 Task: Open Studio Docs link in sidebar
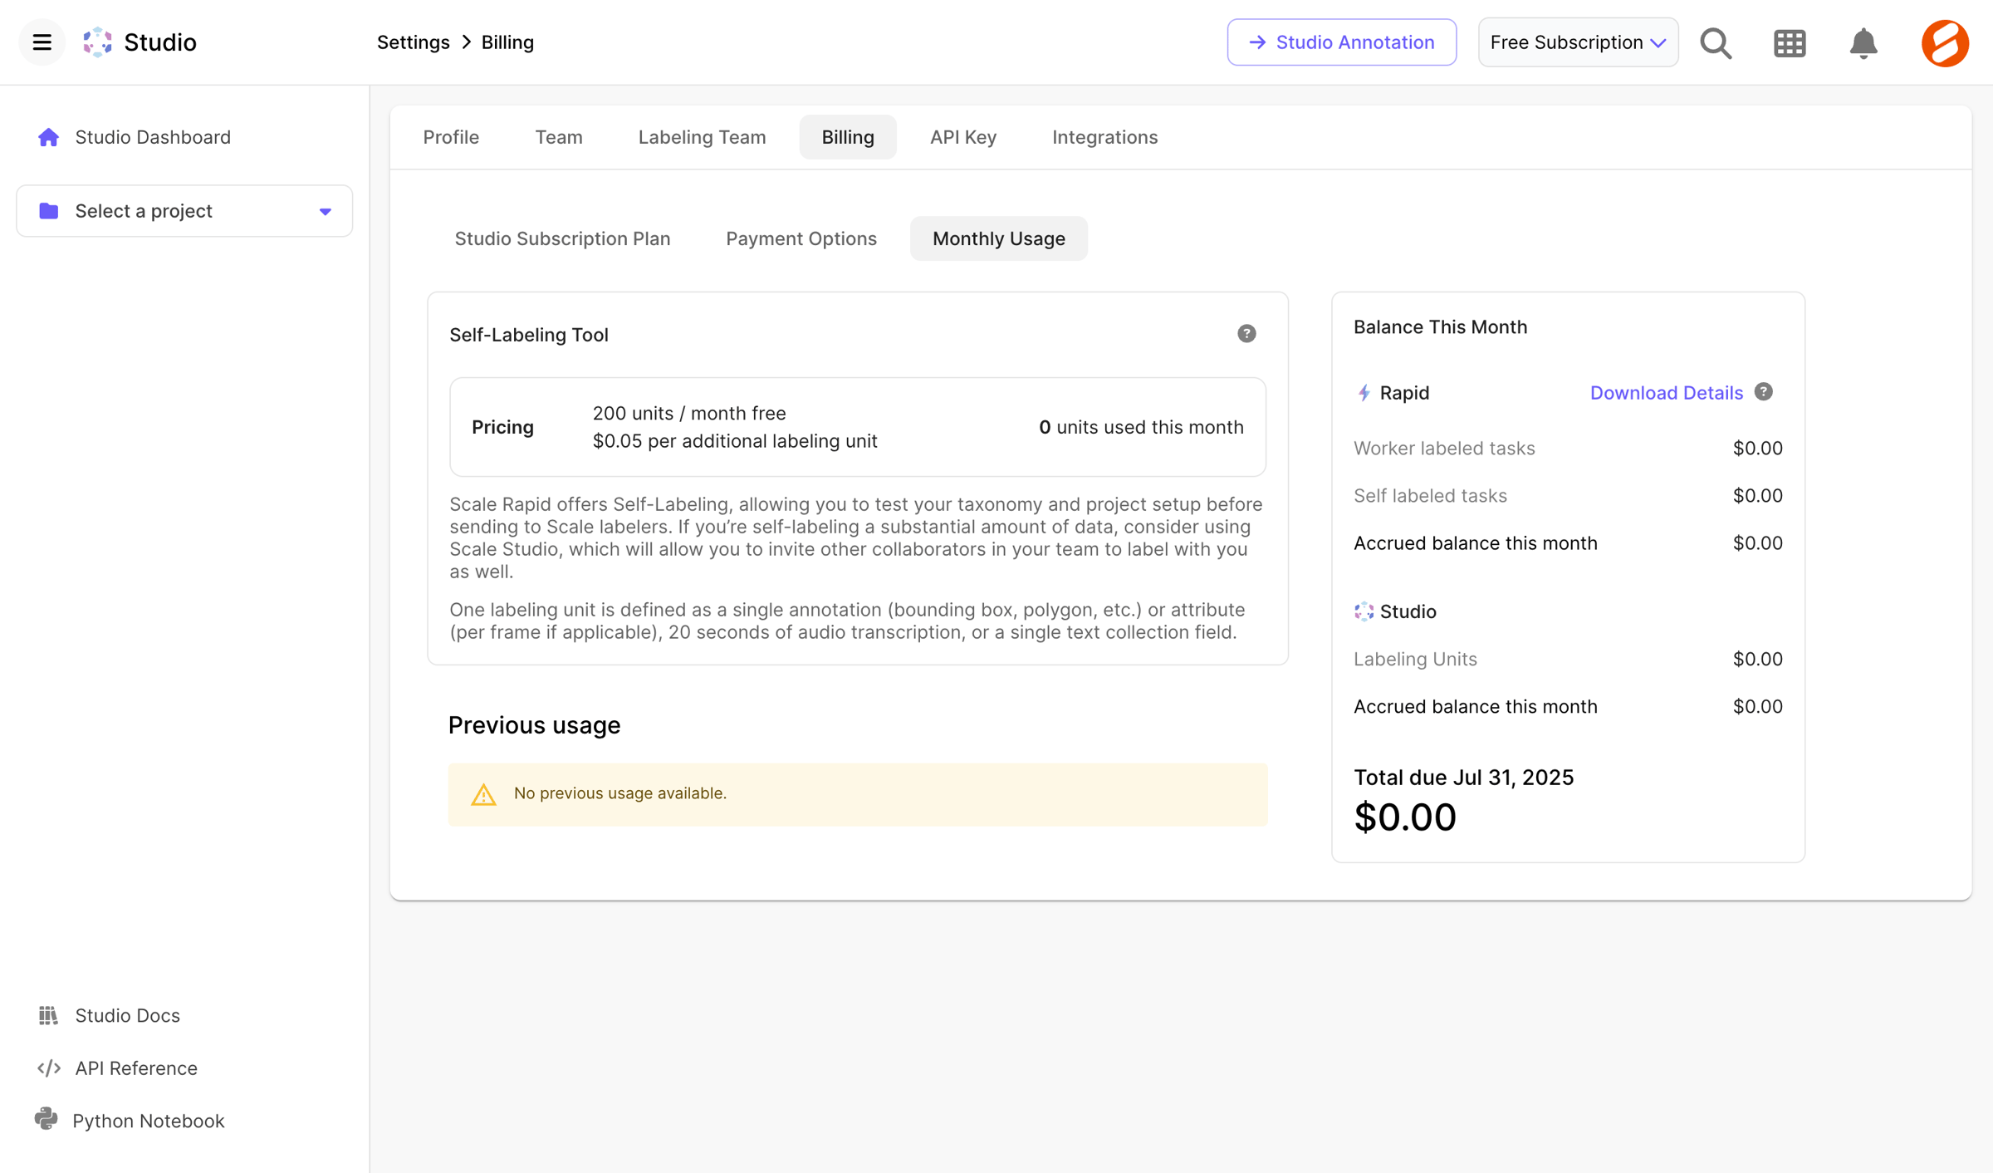[x=127, y=1015]
